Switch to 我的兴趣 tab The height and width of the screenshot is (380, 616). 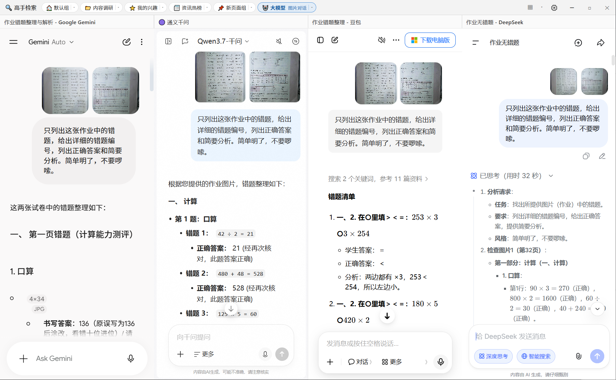tap(144, 8)
